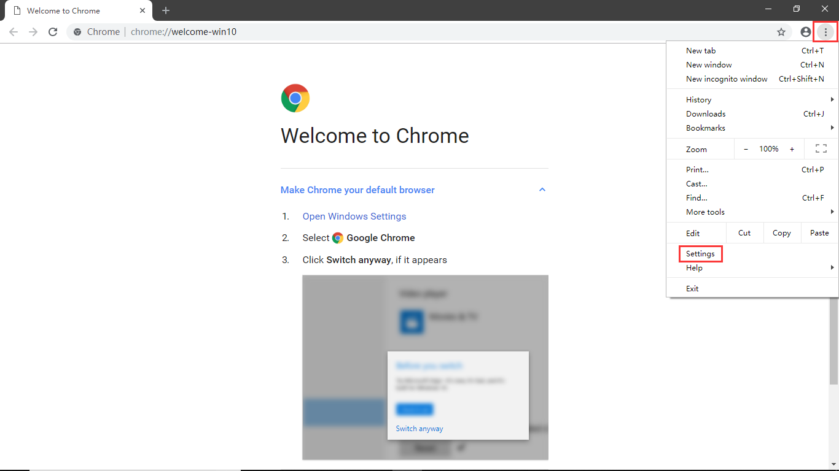This screenshot has height=471, width=839.
Task: Restore down the Chrome window
Action: (x=797, y=9)
